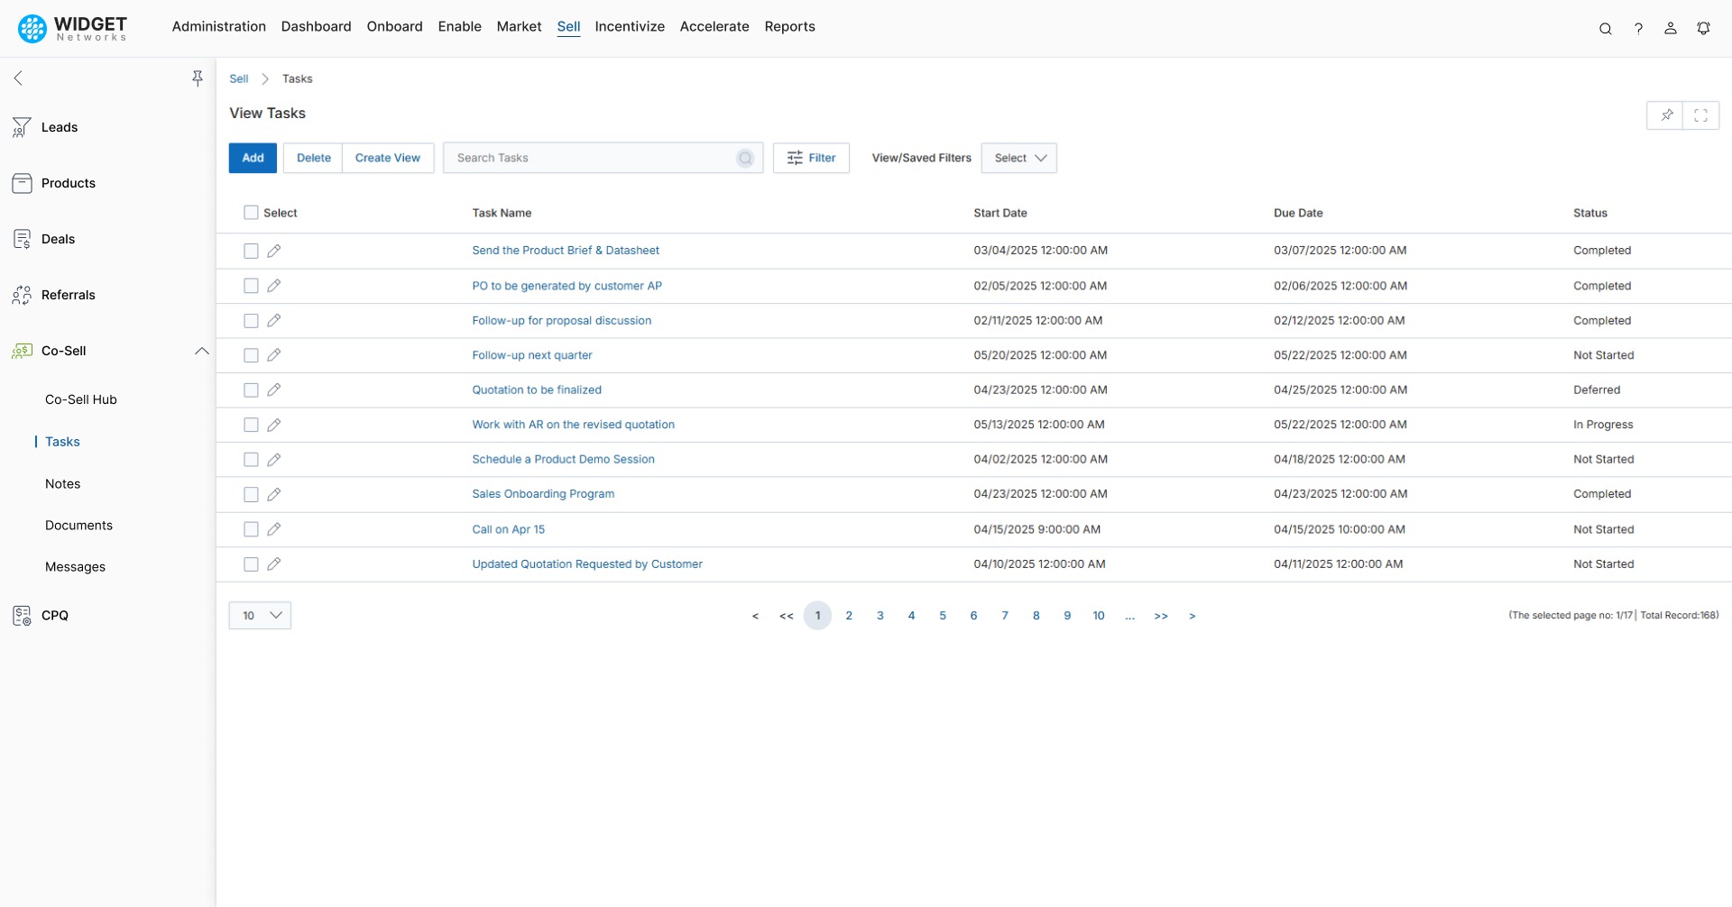1732x907 pixels.
Task: Open the task 'Follow-up next quarter'
Action: 531,354
